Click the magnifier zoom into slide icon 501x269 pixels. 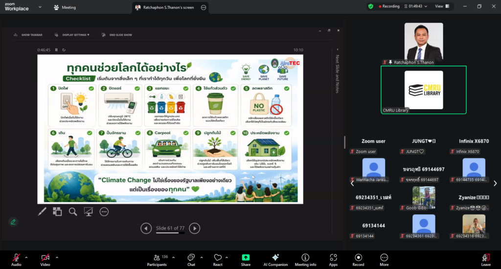73,211
